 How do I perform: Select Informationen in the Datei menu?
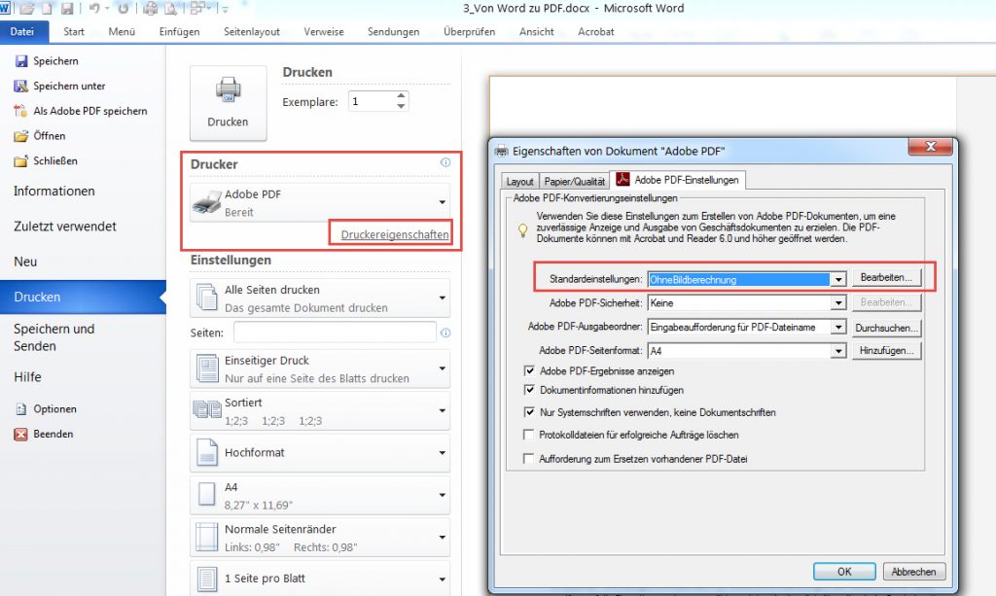pyautogui.click(x=54, y=191)
